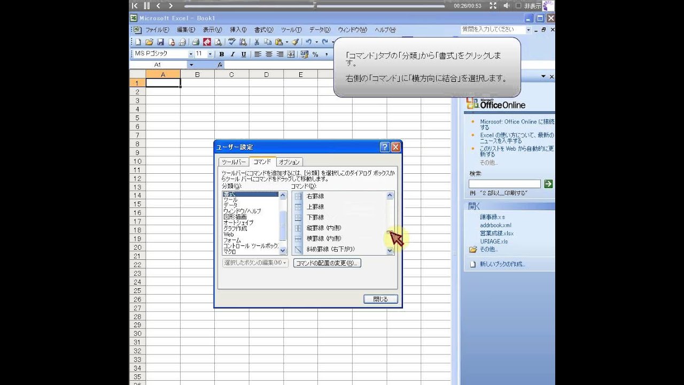Click Microsoft Office Online に接続する link
684x385 pixels.
pos(516,125)
